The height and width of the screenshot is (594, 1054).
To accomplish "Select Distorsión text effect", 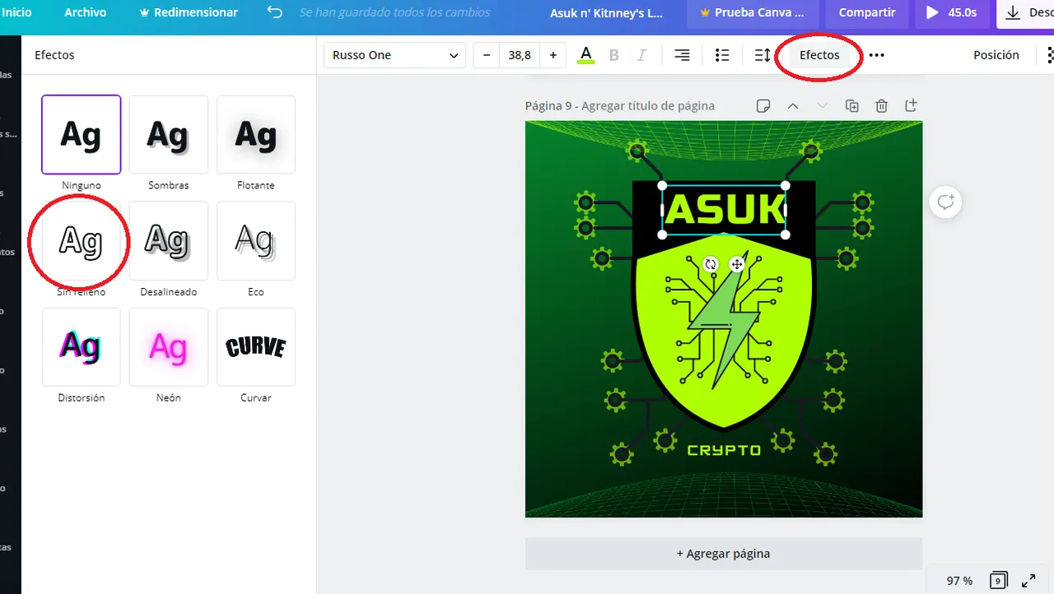I will pyautogui.click(x=81, y=347).
